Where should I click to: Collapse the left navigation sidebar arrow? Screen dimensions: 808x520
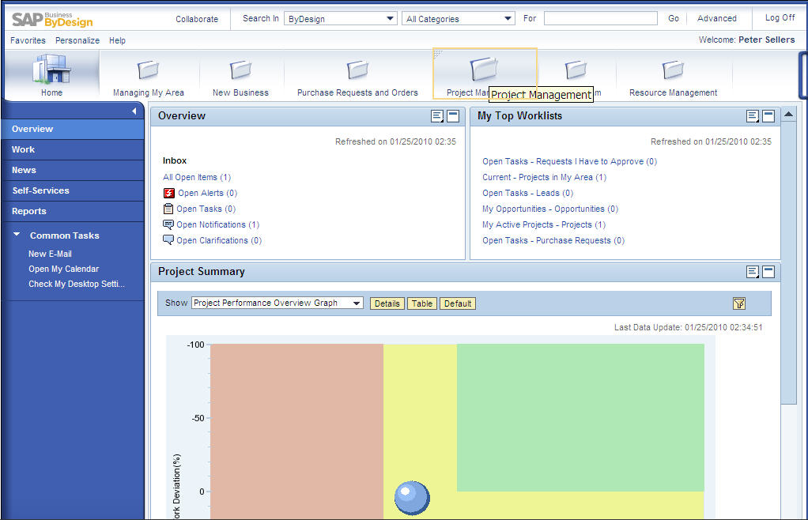coord(134,111)
